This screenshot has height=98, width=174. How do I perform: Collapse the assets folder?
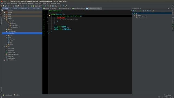click(6, 22)
